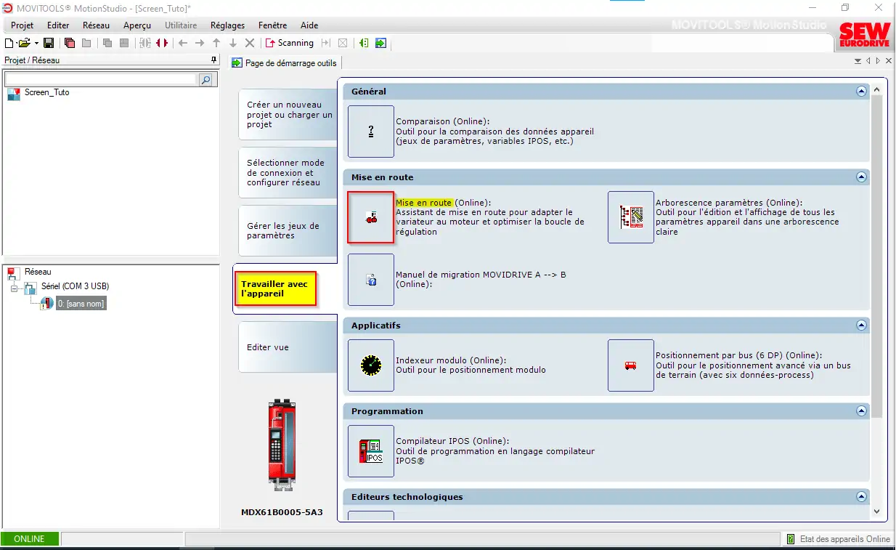
Task: Click the MDX61B0005-5A3 drive image
Action: tap(282, 446)
